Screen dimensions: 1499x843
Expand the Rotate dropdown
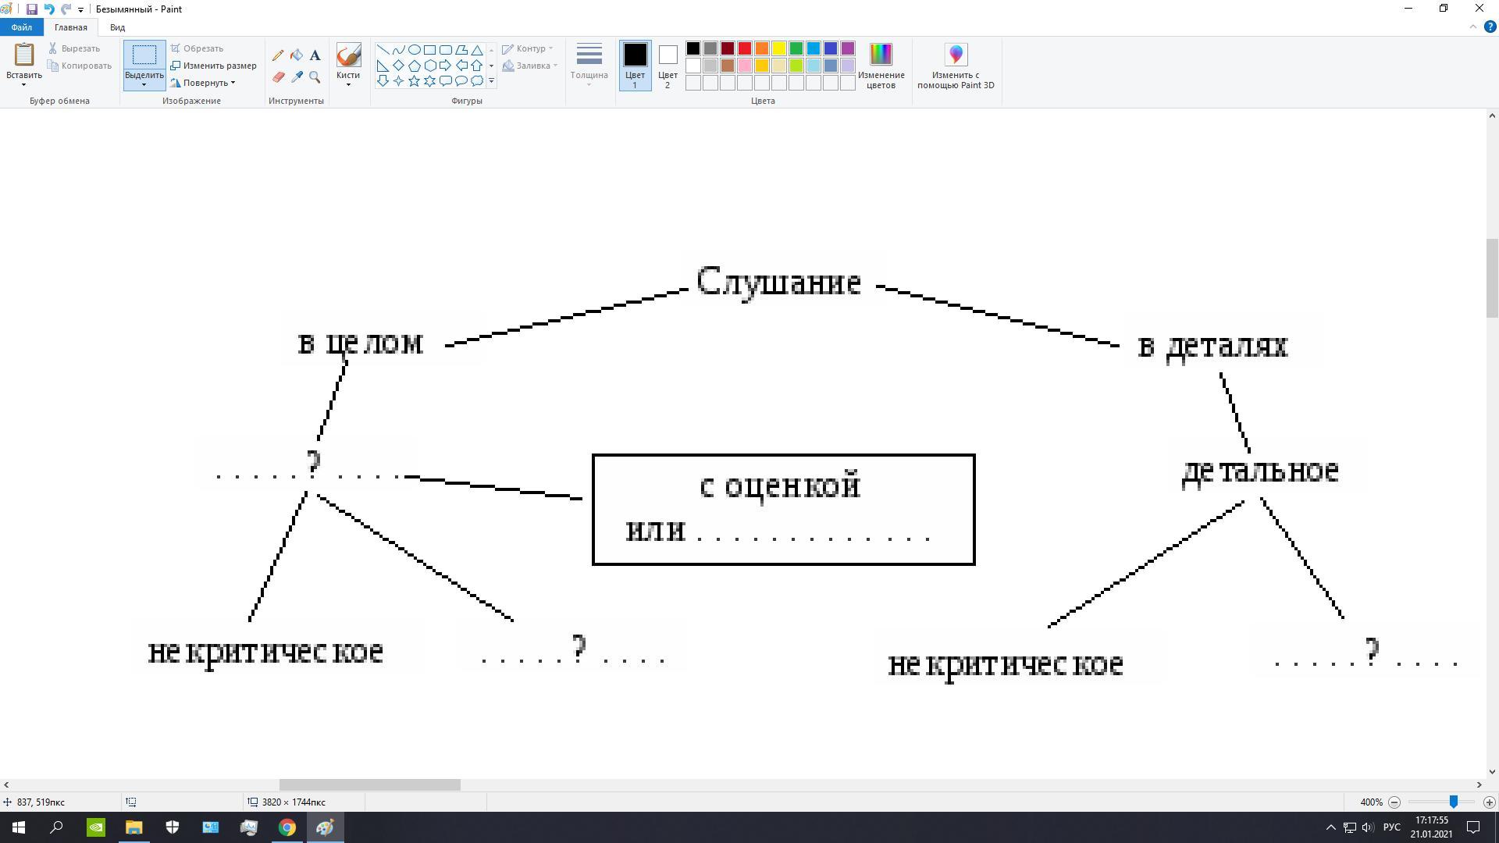click(208, 83)
